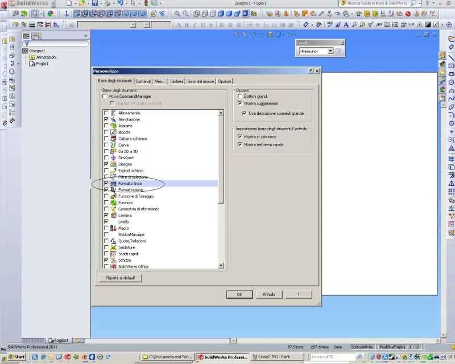The image size is (455, 364).
Task: Open the dropdown arrow beside the Undo icon
Action: (126, 3)
